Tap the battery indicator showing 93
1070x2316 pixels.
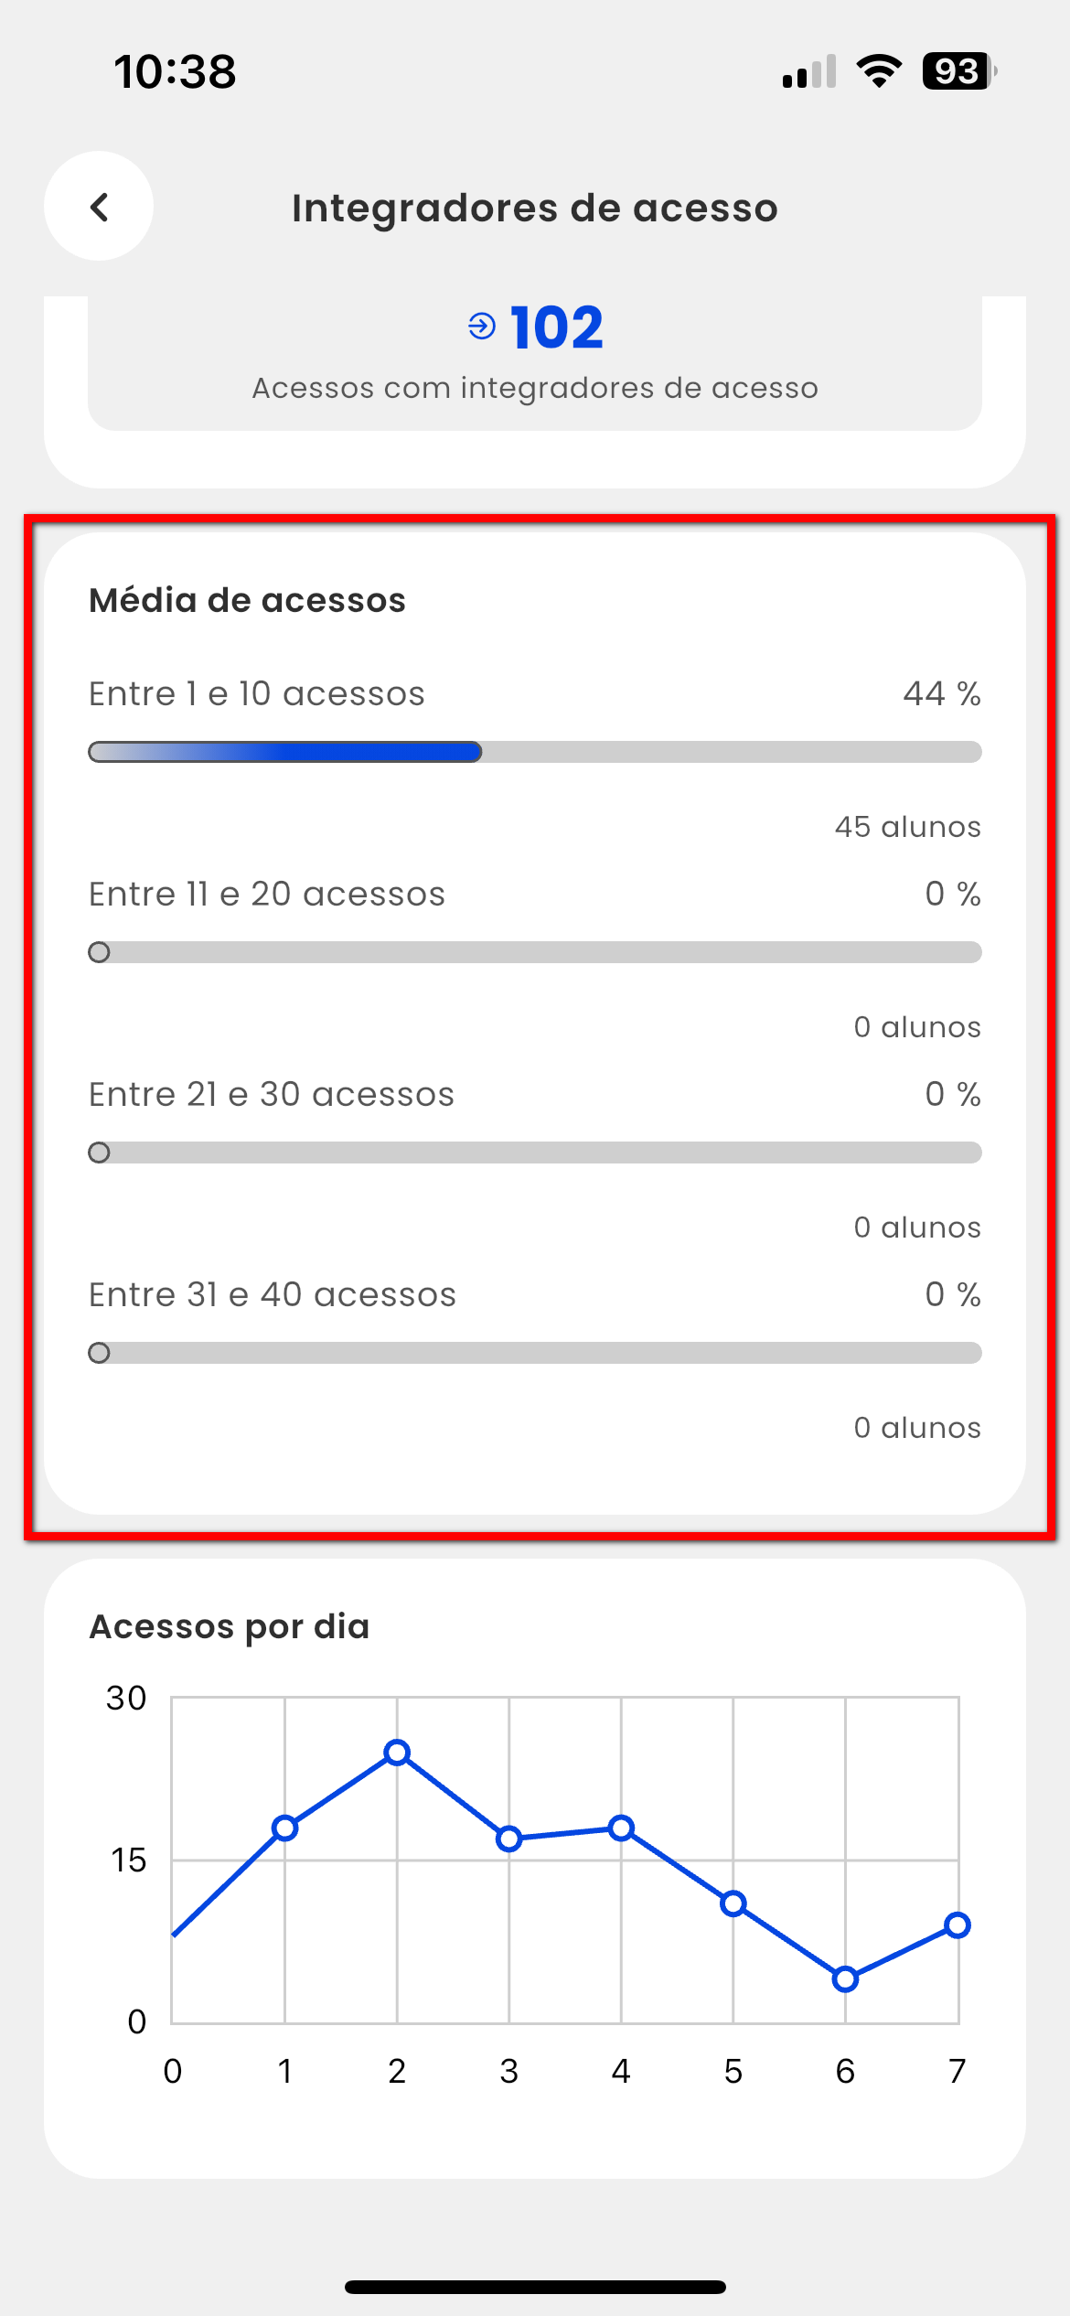(x=958, y=71)
